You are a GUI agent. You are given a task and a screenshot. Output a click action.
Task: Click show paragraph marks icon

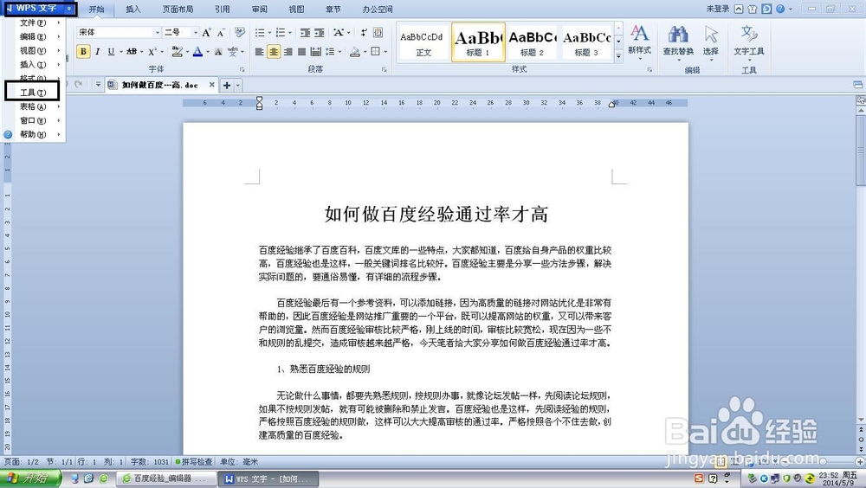click(364, 33)
